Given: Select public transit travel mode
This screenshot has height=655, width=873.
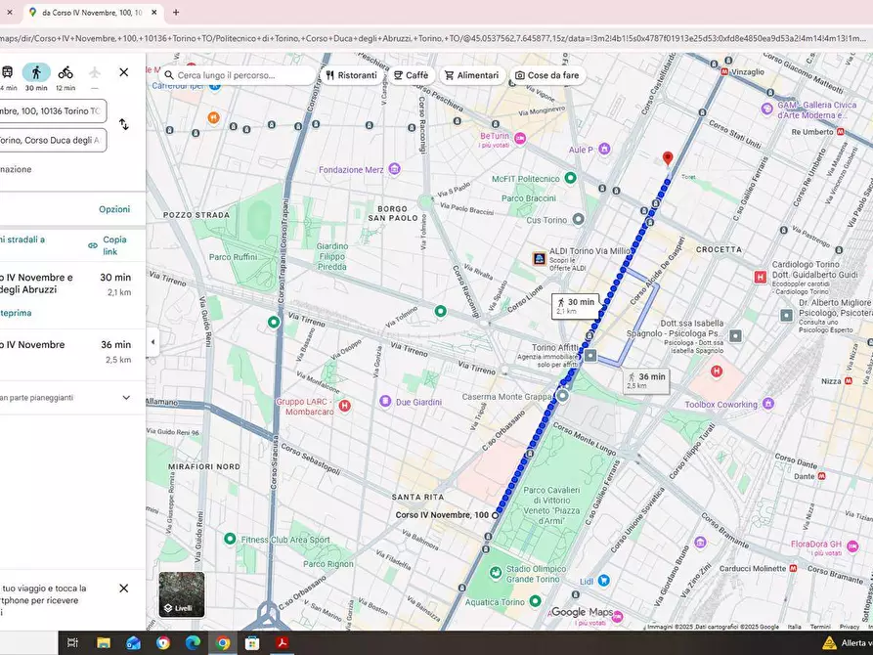Looking at the screenshot, I should pos(7,72).
